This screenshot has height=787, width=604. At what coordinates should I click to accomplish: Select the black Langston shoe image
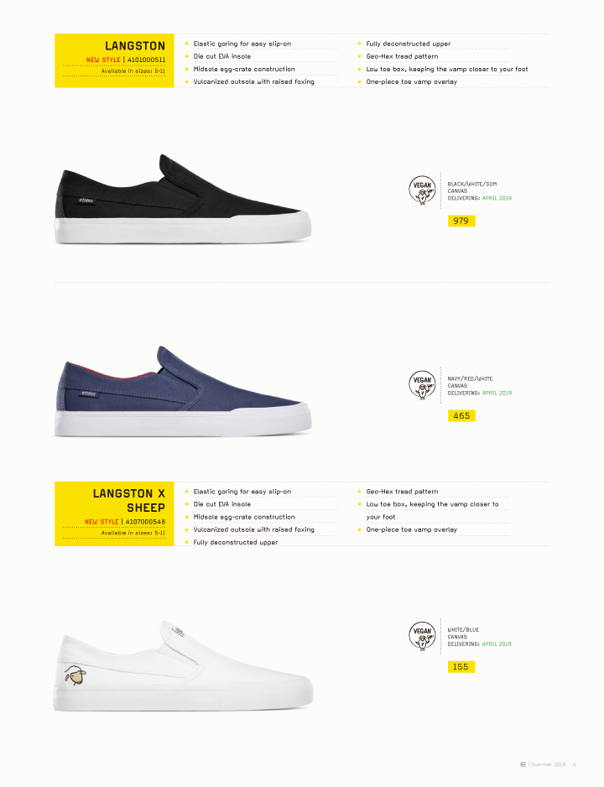click(x=183, y=199)
